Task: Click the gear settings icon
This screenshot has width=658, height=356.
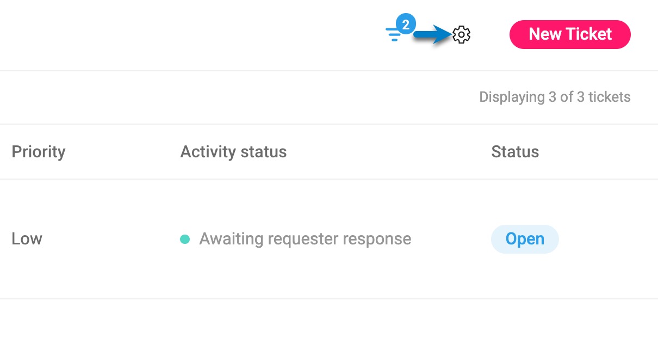Action: click(461, 35)
